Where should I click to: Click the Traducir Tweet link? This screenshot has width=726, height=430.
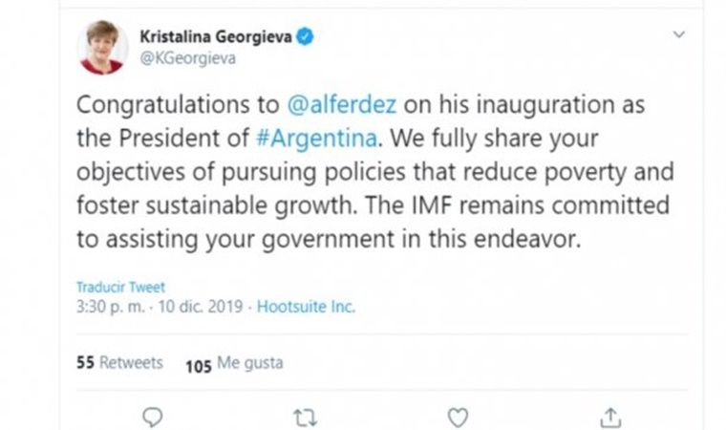(x=120, y=288)
